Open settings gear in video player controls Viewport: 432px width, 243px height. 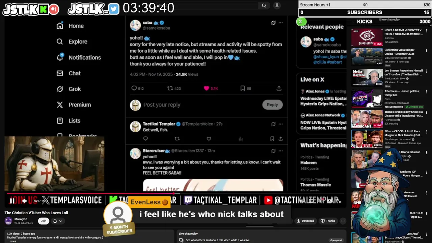[320, 201]
